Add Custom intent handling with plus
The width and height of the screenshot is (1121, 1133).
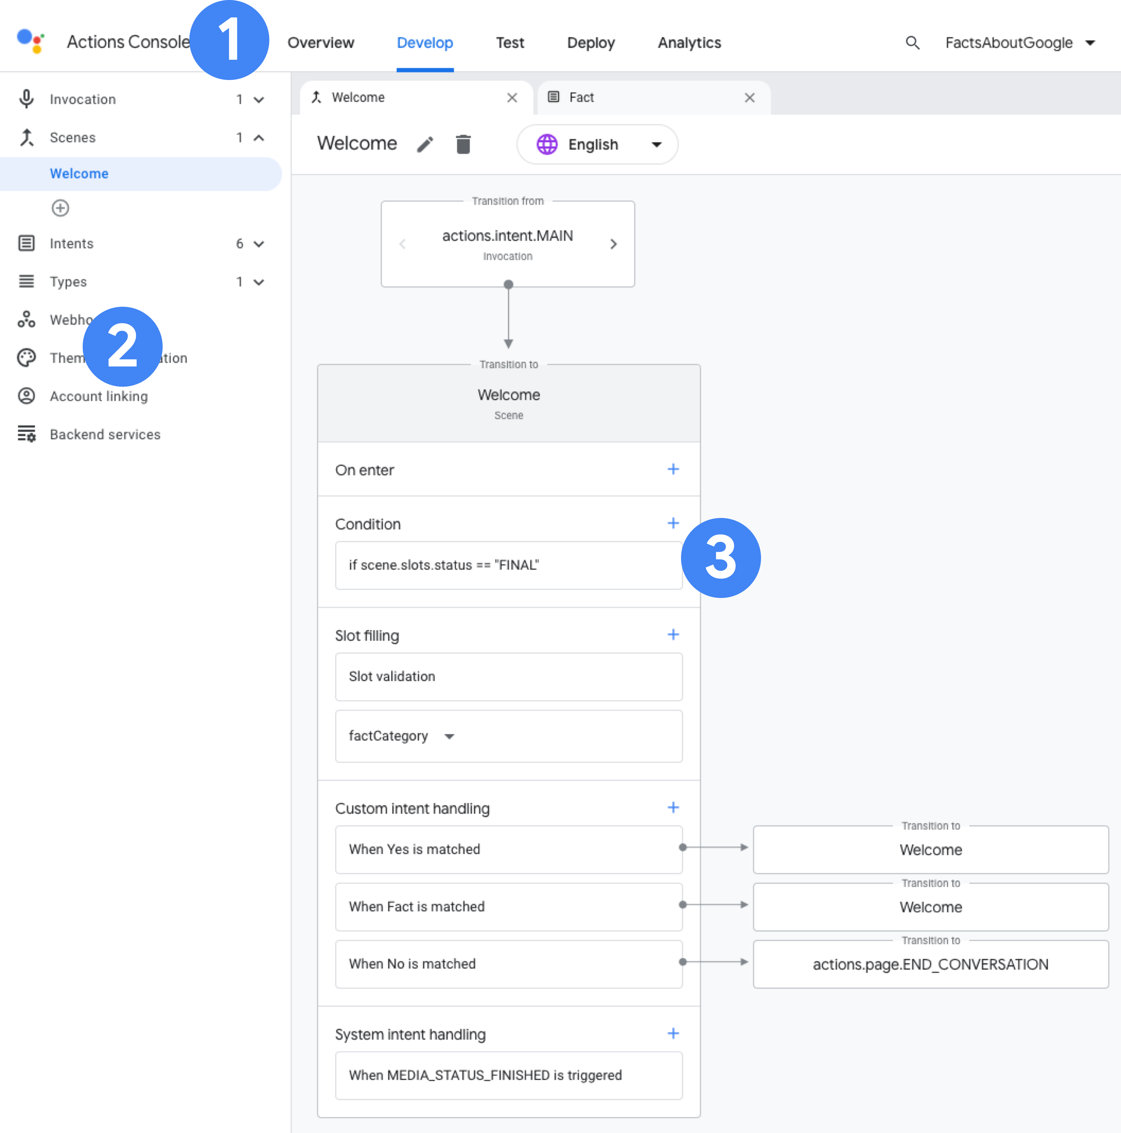pos(673,808)
